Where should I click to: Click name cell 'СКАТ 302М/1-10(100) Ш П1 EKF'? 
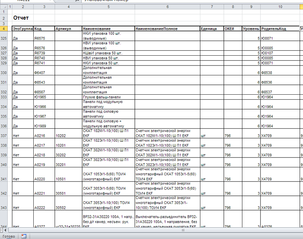click(x=108, y=153)
